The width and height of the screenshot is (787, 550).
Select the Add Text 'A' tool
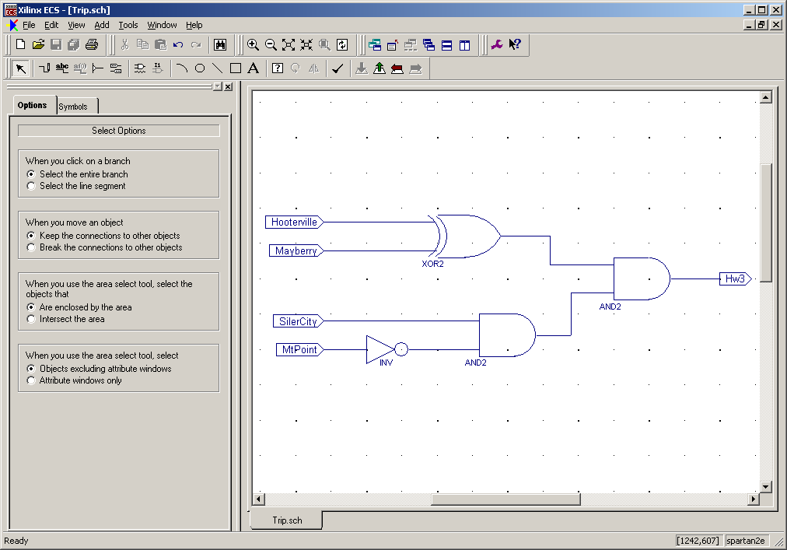[253, 68]
